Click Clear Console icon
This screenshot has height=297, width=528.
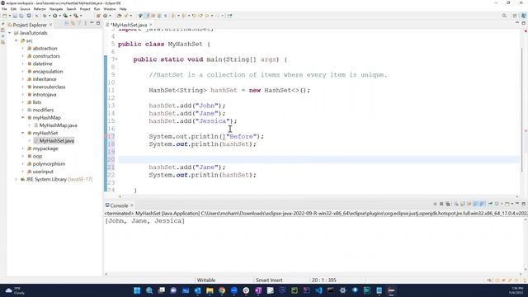(456, 204)
